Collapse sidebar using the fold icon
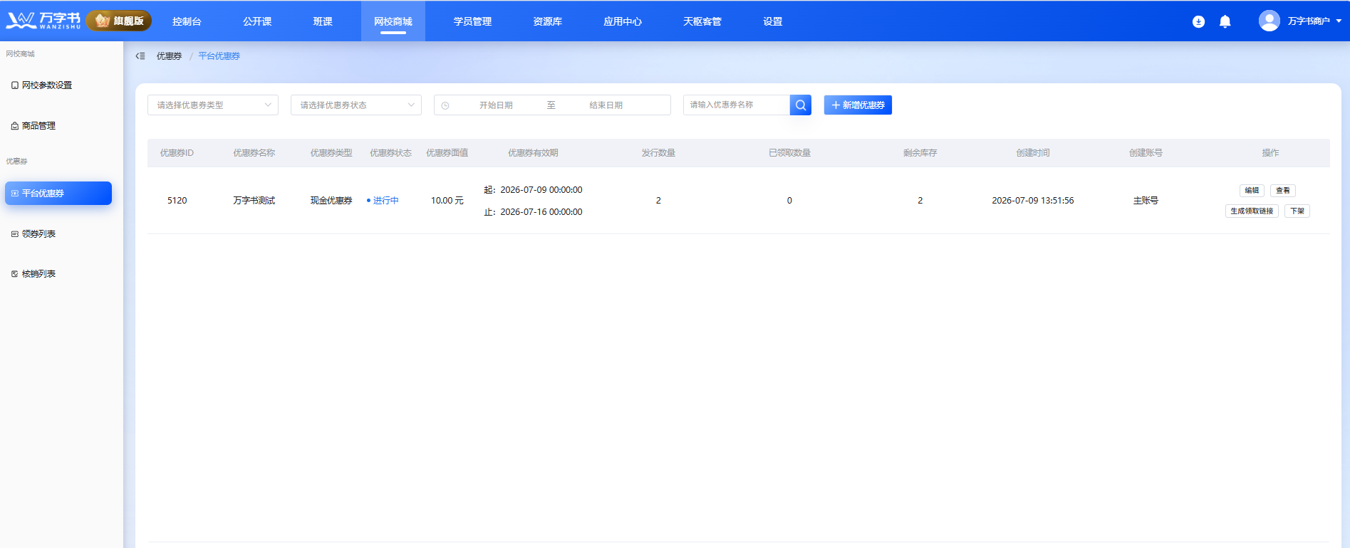The height and width of the screenshot is (548, 1350). pos(140,56)
